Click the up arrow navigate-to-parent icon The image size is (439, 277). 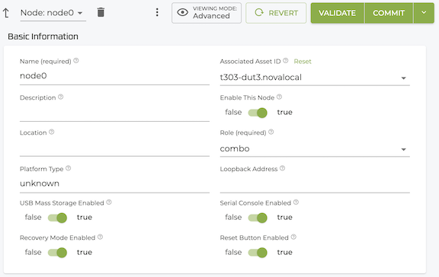[6, 13]
